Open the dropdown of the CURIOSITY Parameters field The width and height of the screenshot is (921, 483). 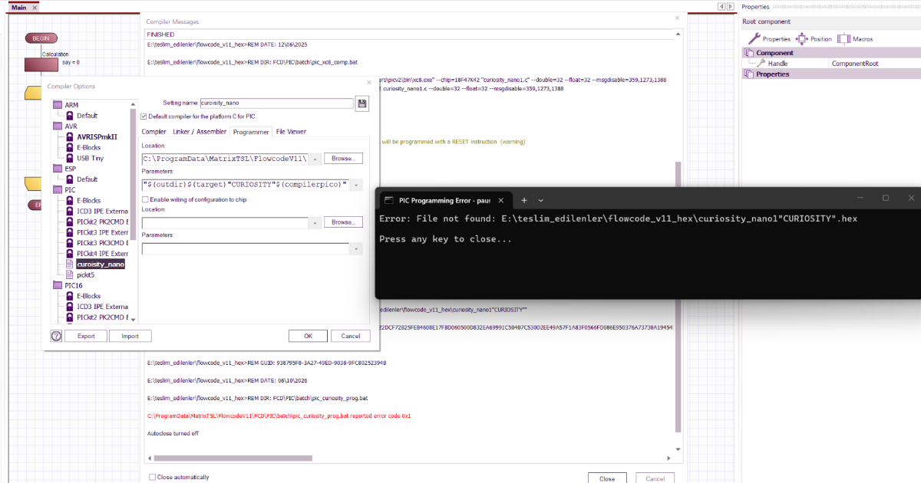356,185
